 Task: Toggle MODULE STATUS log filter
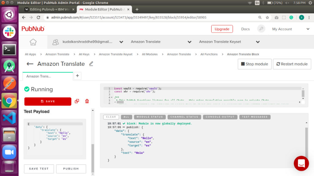(x=150, y=117)
